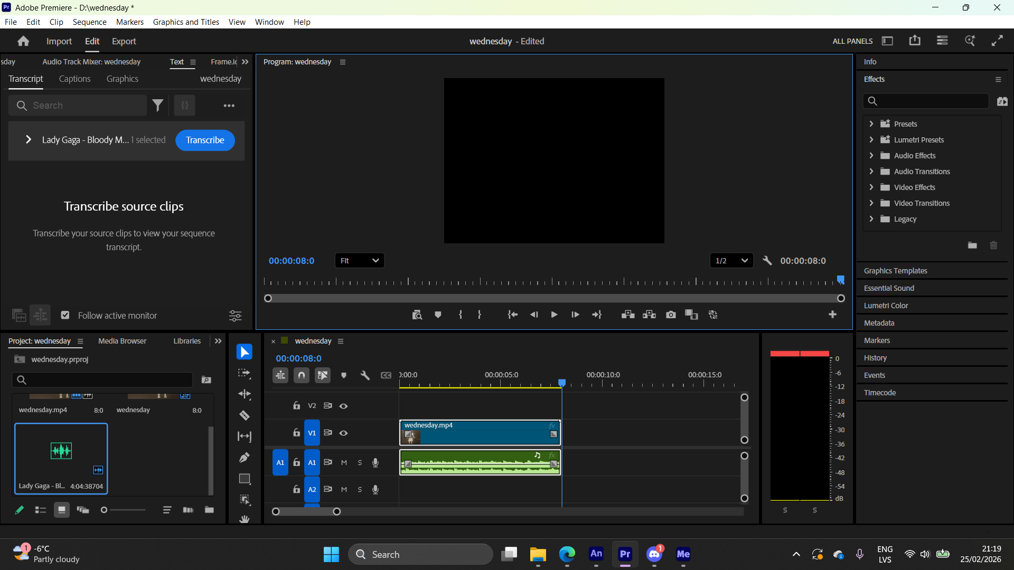Select the Pen tool in toolbar
The height and width of the screenshot is (570, 1014).
point(244,458)
